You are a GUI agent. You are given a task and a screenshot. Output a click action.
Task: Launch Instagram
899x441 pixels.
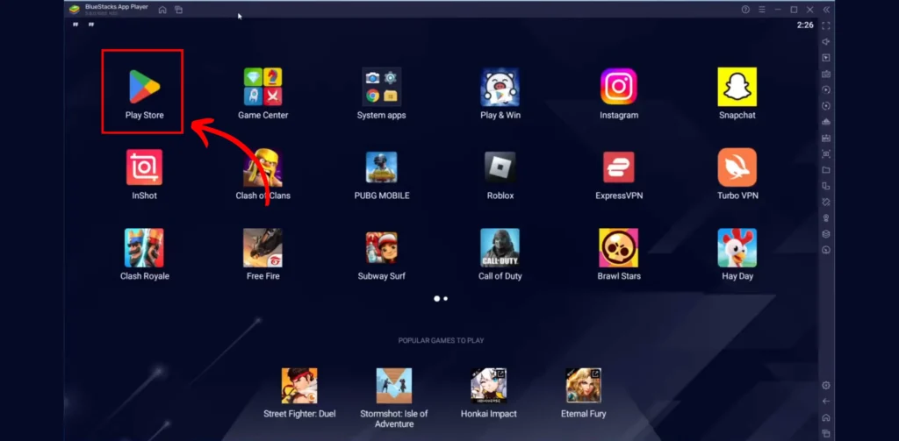click(x=619, y=87)
